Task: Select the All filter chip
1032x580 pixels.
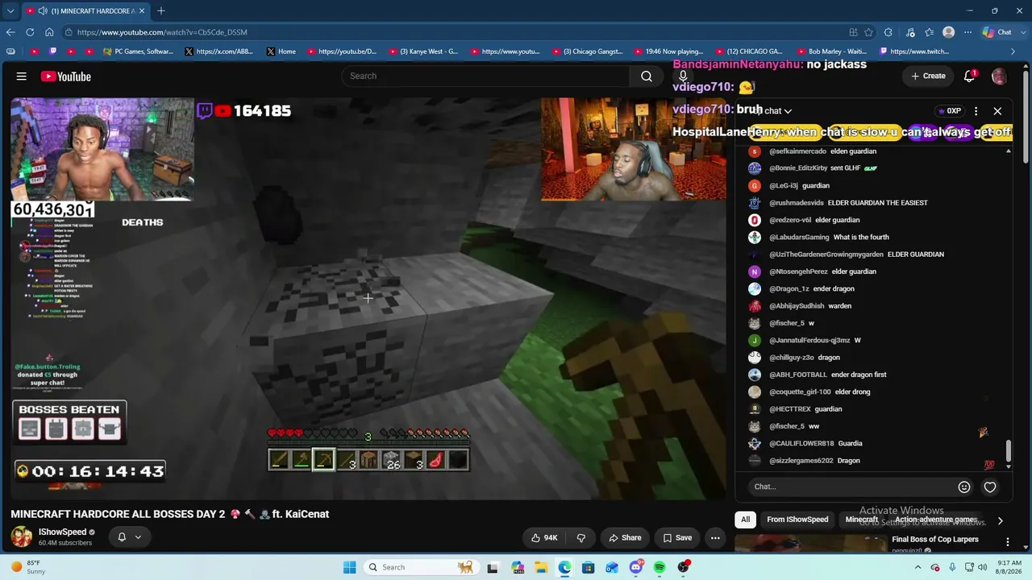Action: click(x=745, y=520)
